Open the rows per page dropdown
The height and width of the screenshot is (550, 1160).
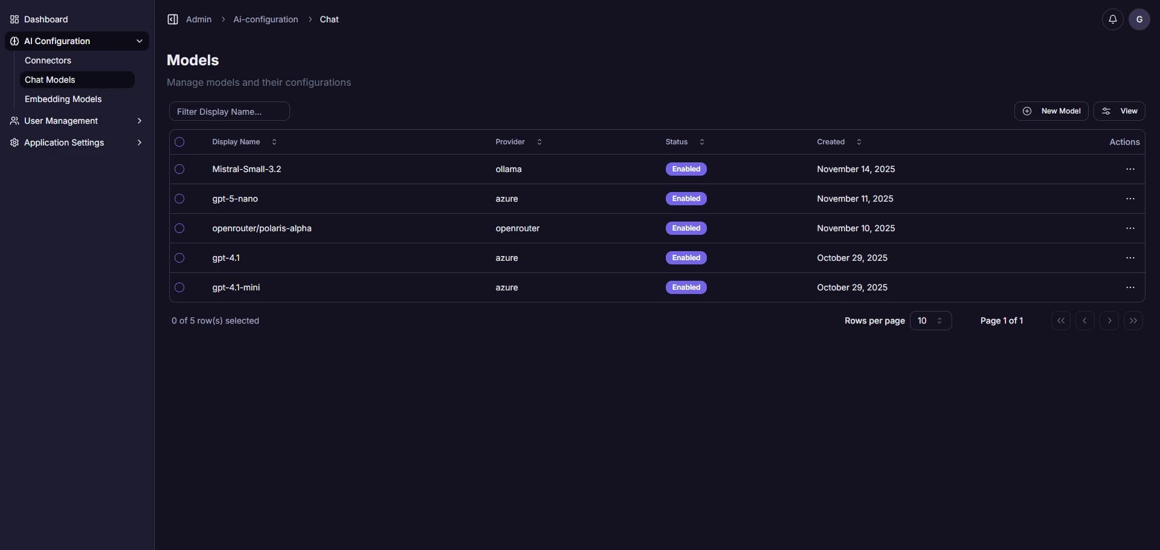[x=931, y=321]
